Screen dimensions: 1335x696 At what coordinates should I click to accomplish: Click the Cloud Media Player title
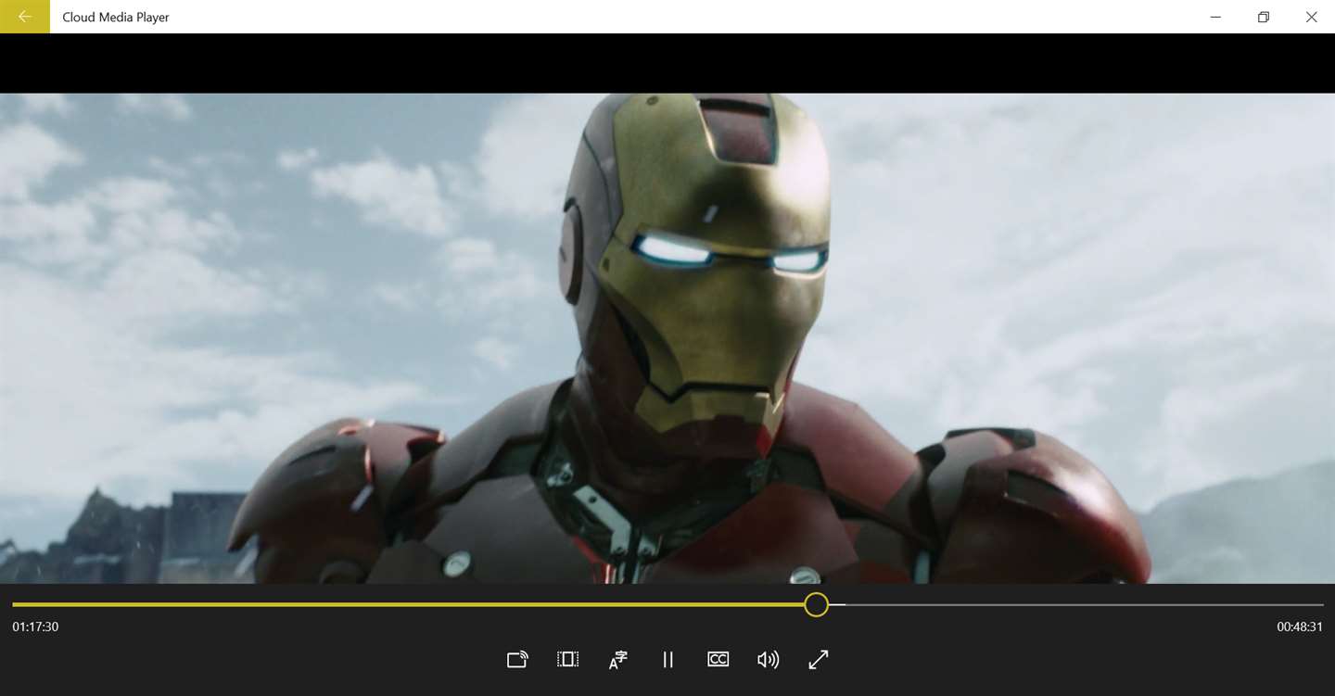(x=116, y=17)
